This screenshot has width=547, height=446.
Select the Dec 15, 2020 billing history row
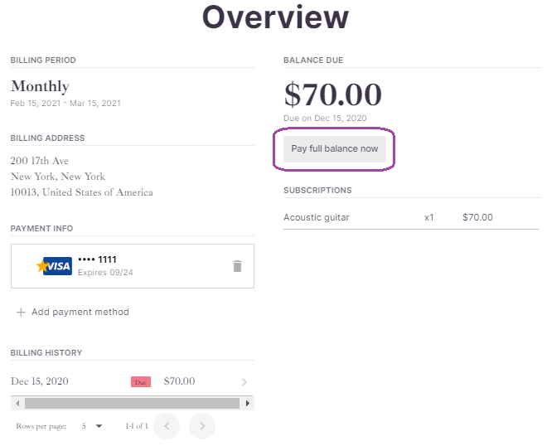pyautogui.click(x=133, y=381)
